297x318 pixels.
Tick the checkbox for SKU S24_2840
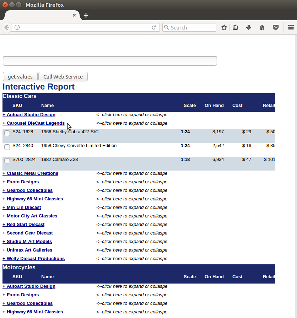(7, 147)
